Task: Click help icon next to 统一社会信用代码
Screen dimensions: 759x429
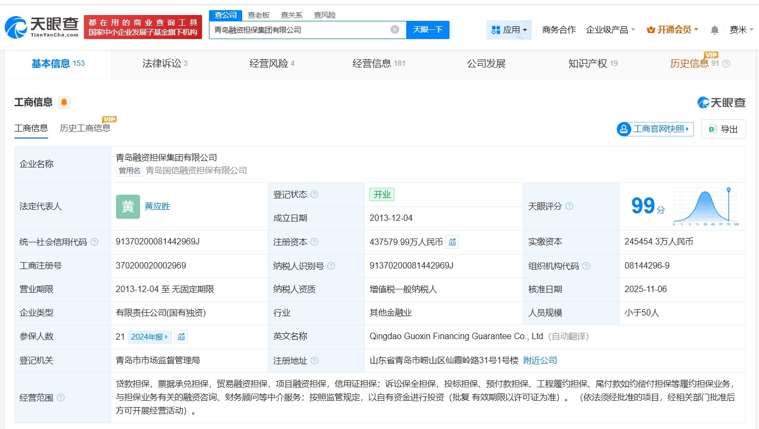Action: coord(95,242)
